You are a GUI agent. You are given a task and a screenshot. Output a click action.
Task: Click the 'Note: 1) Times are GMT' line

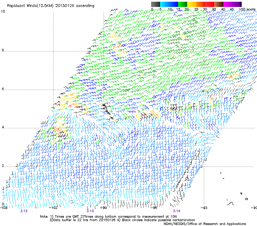108,217
